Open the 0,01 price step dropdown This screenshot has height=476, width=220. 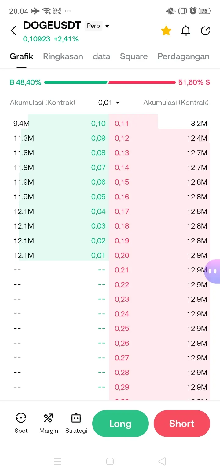tap(109, 103)
